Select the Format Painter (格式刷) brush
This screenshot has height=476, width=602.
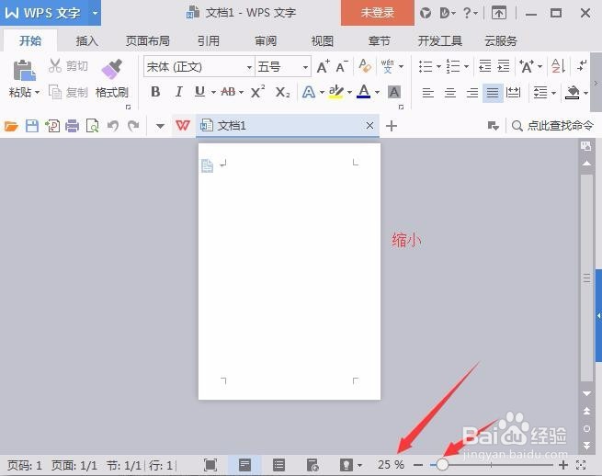pyautogui.click(x=112, y=69)
